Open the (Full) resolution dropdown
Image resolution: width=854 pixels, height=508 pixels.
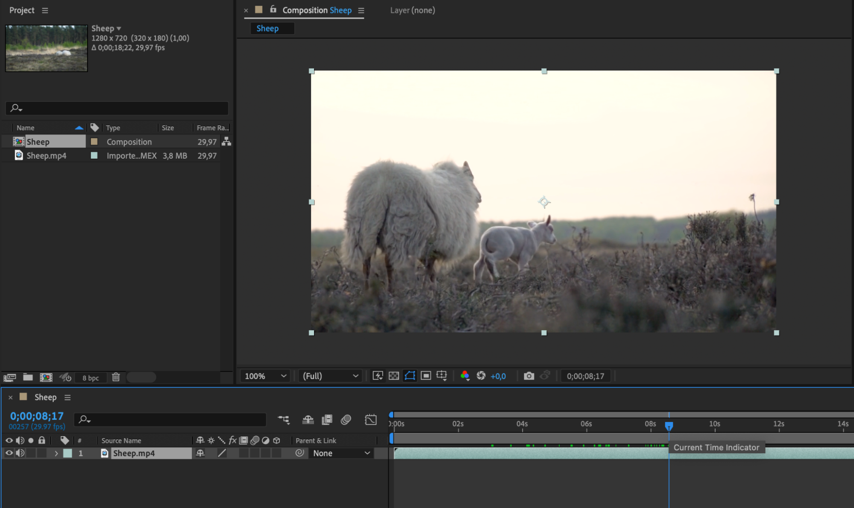click(330, 376)
